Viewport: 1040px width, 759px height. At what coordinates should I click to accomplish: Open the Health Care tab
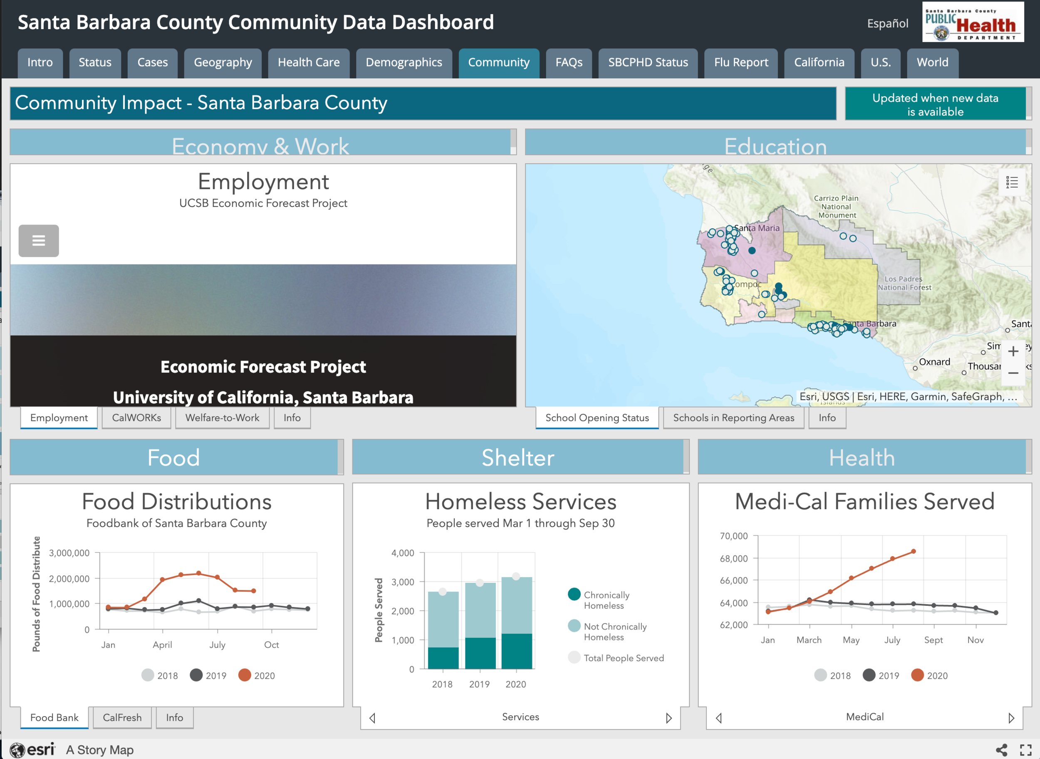(308, 62)
